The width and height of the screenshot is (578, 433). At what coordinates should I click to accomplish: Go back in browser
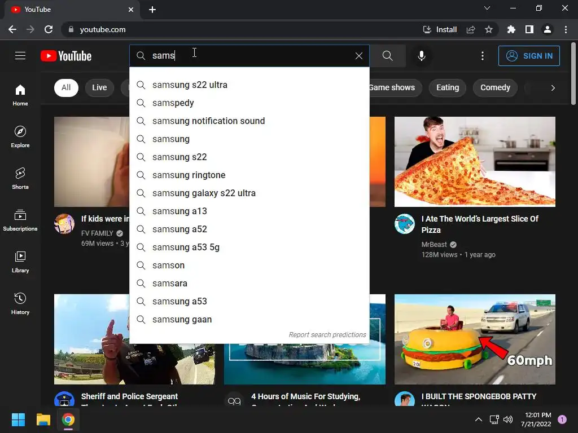tap(12, 29)
